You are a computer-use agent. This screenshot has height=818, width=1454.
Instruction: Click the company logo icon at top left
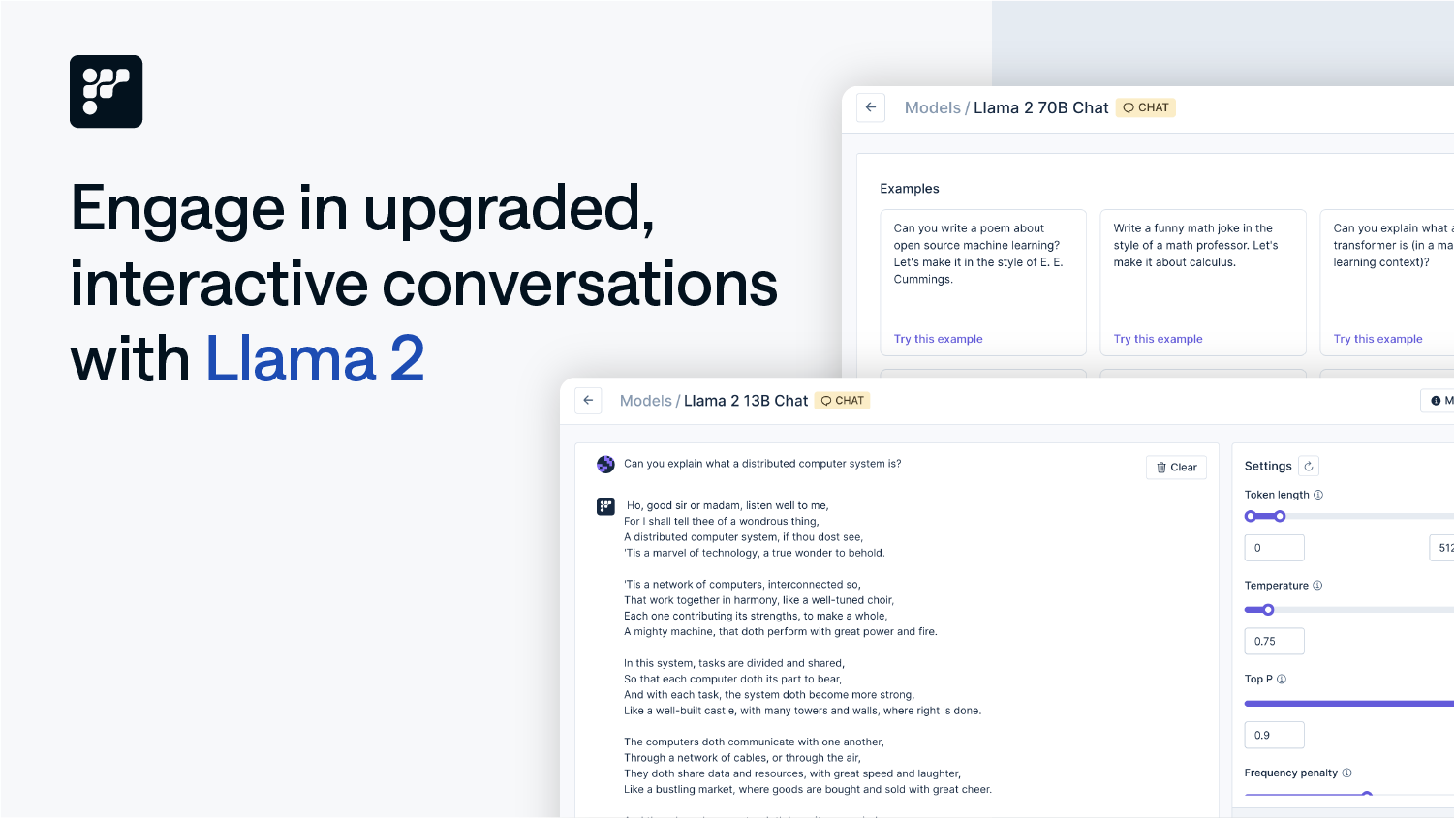point(107,92)
